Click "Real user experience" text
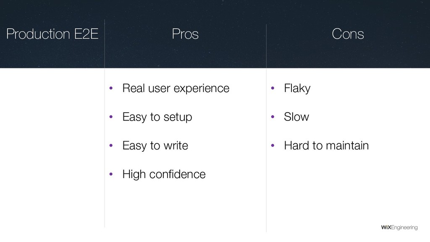Image resolution: width=430 pixels, height=242 pixels. [x=176, y=88]
